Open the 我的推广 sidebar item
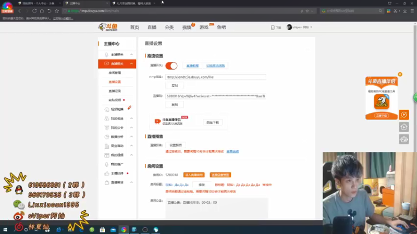This screenshot has height=234, width=417. (117, 164)
